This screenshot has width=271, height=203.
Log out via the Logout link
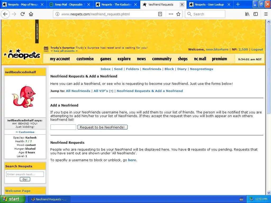pyautogui.click(x=257, y=49)
